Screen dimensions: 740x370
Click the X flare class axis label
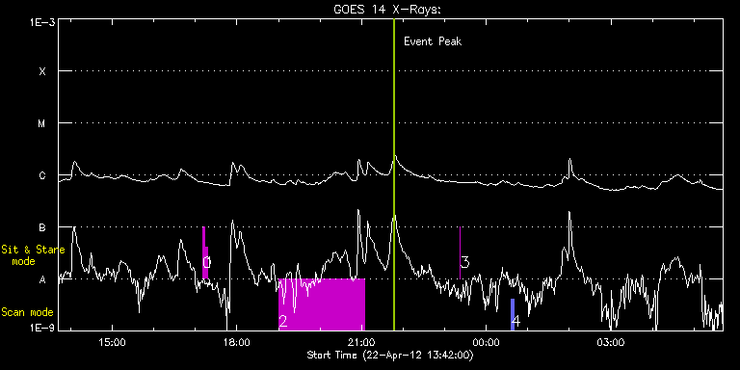point(42,71)
